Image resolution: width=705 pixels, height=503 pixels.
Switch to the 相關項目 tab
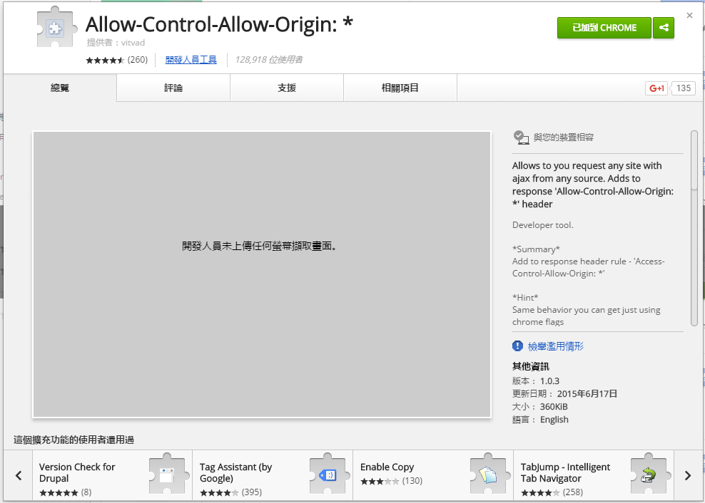tap(400, 88)
